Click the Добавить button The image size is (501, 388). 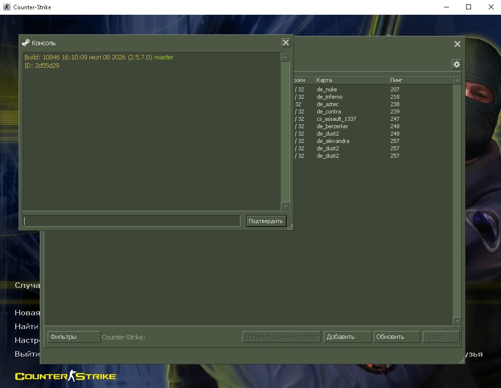pos(348,336)
